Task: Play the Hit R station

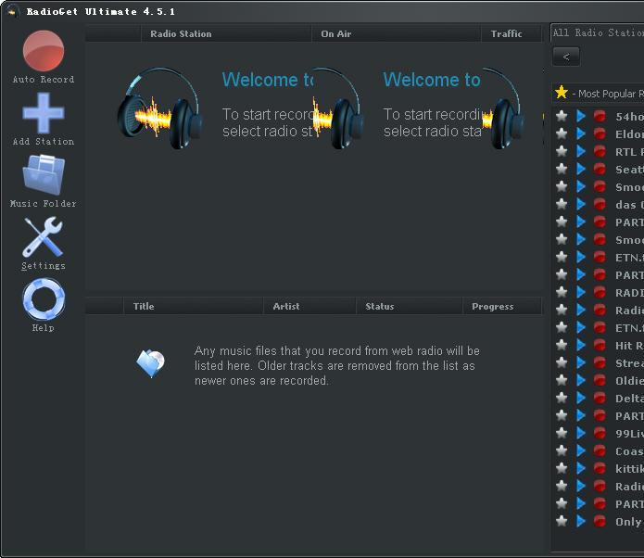Action: 581,346
